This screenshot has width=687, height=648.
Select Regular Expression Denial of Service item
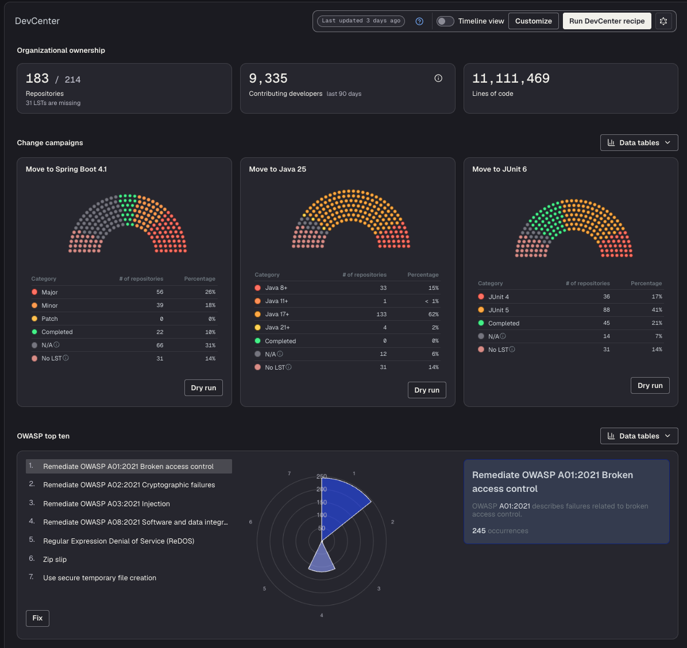[x=129, y=541]
